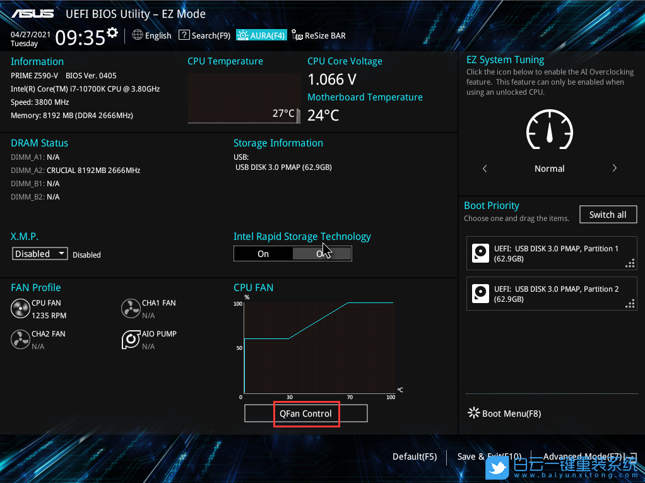Screen dimensions: 645x483
Task: Open the X.M.P. Disabled dropdown
Action: coord(40,254)
